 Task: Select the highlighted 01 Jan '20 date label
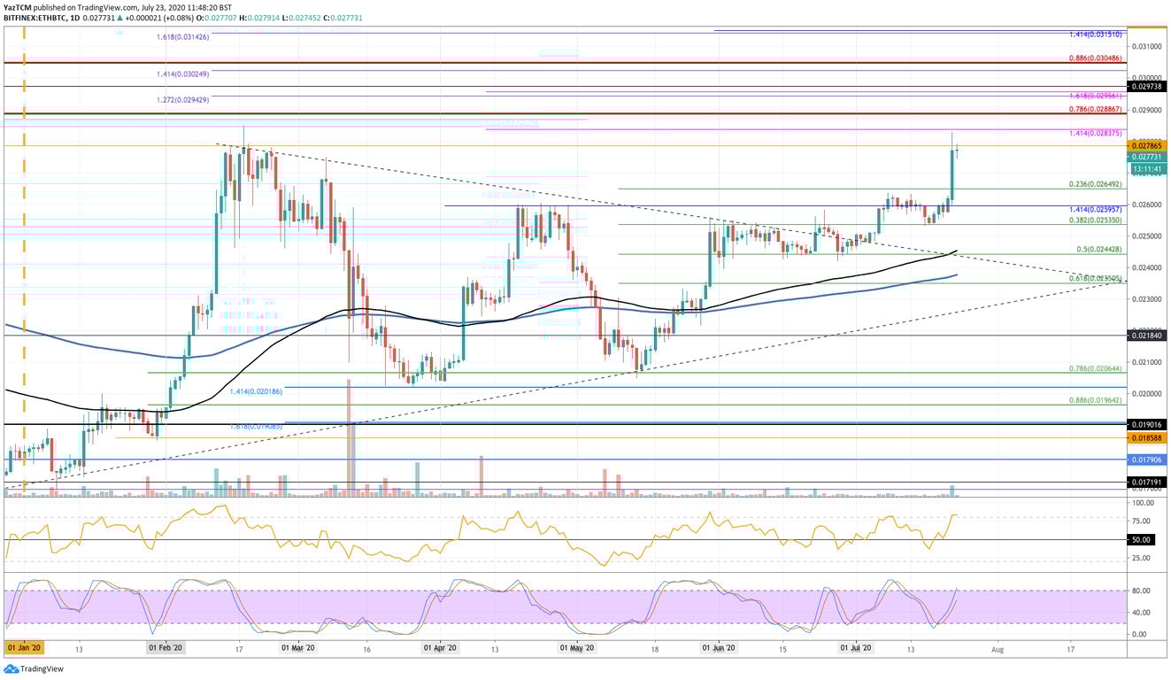pos(22,647)
